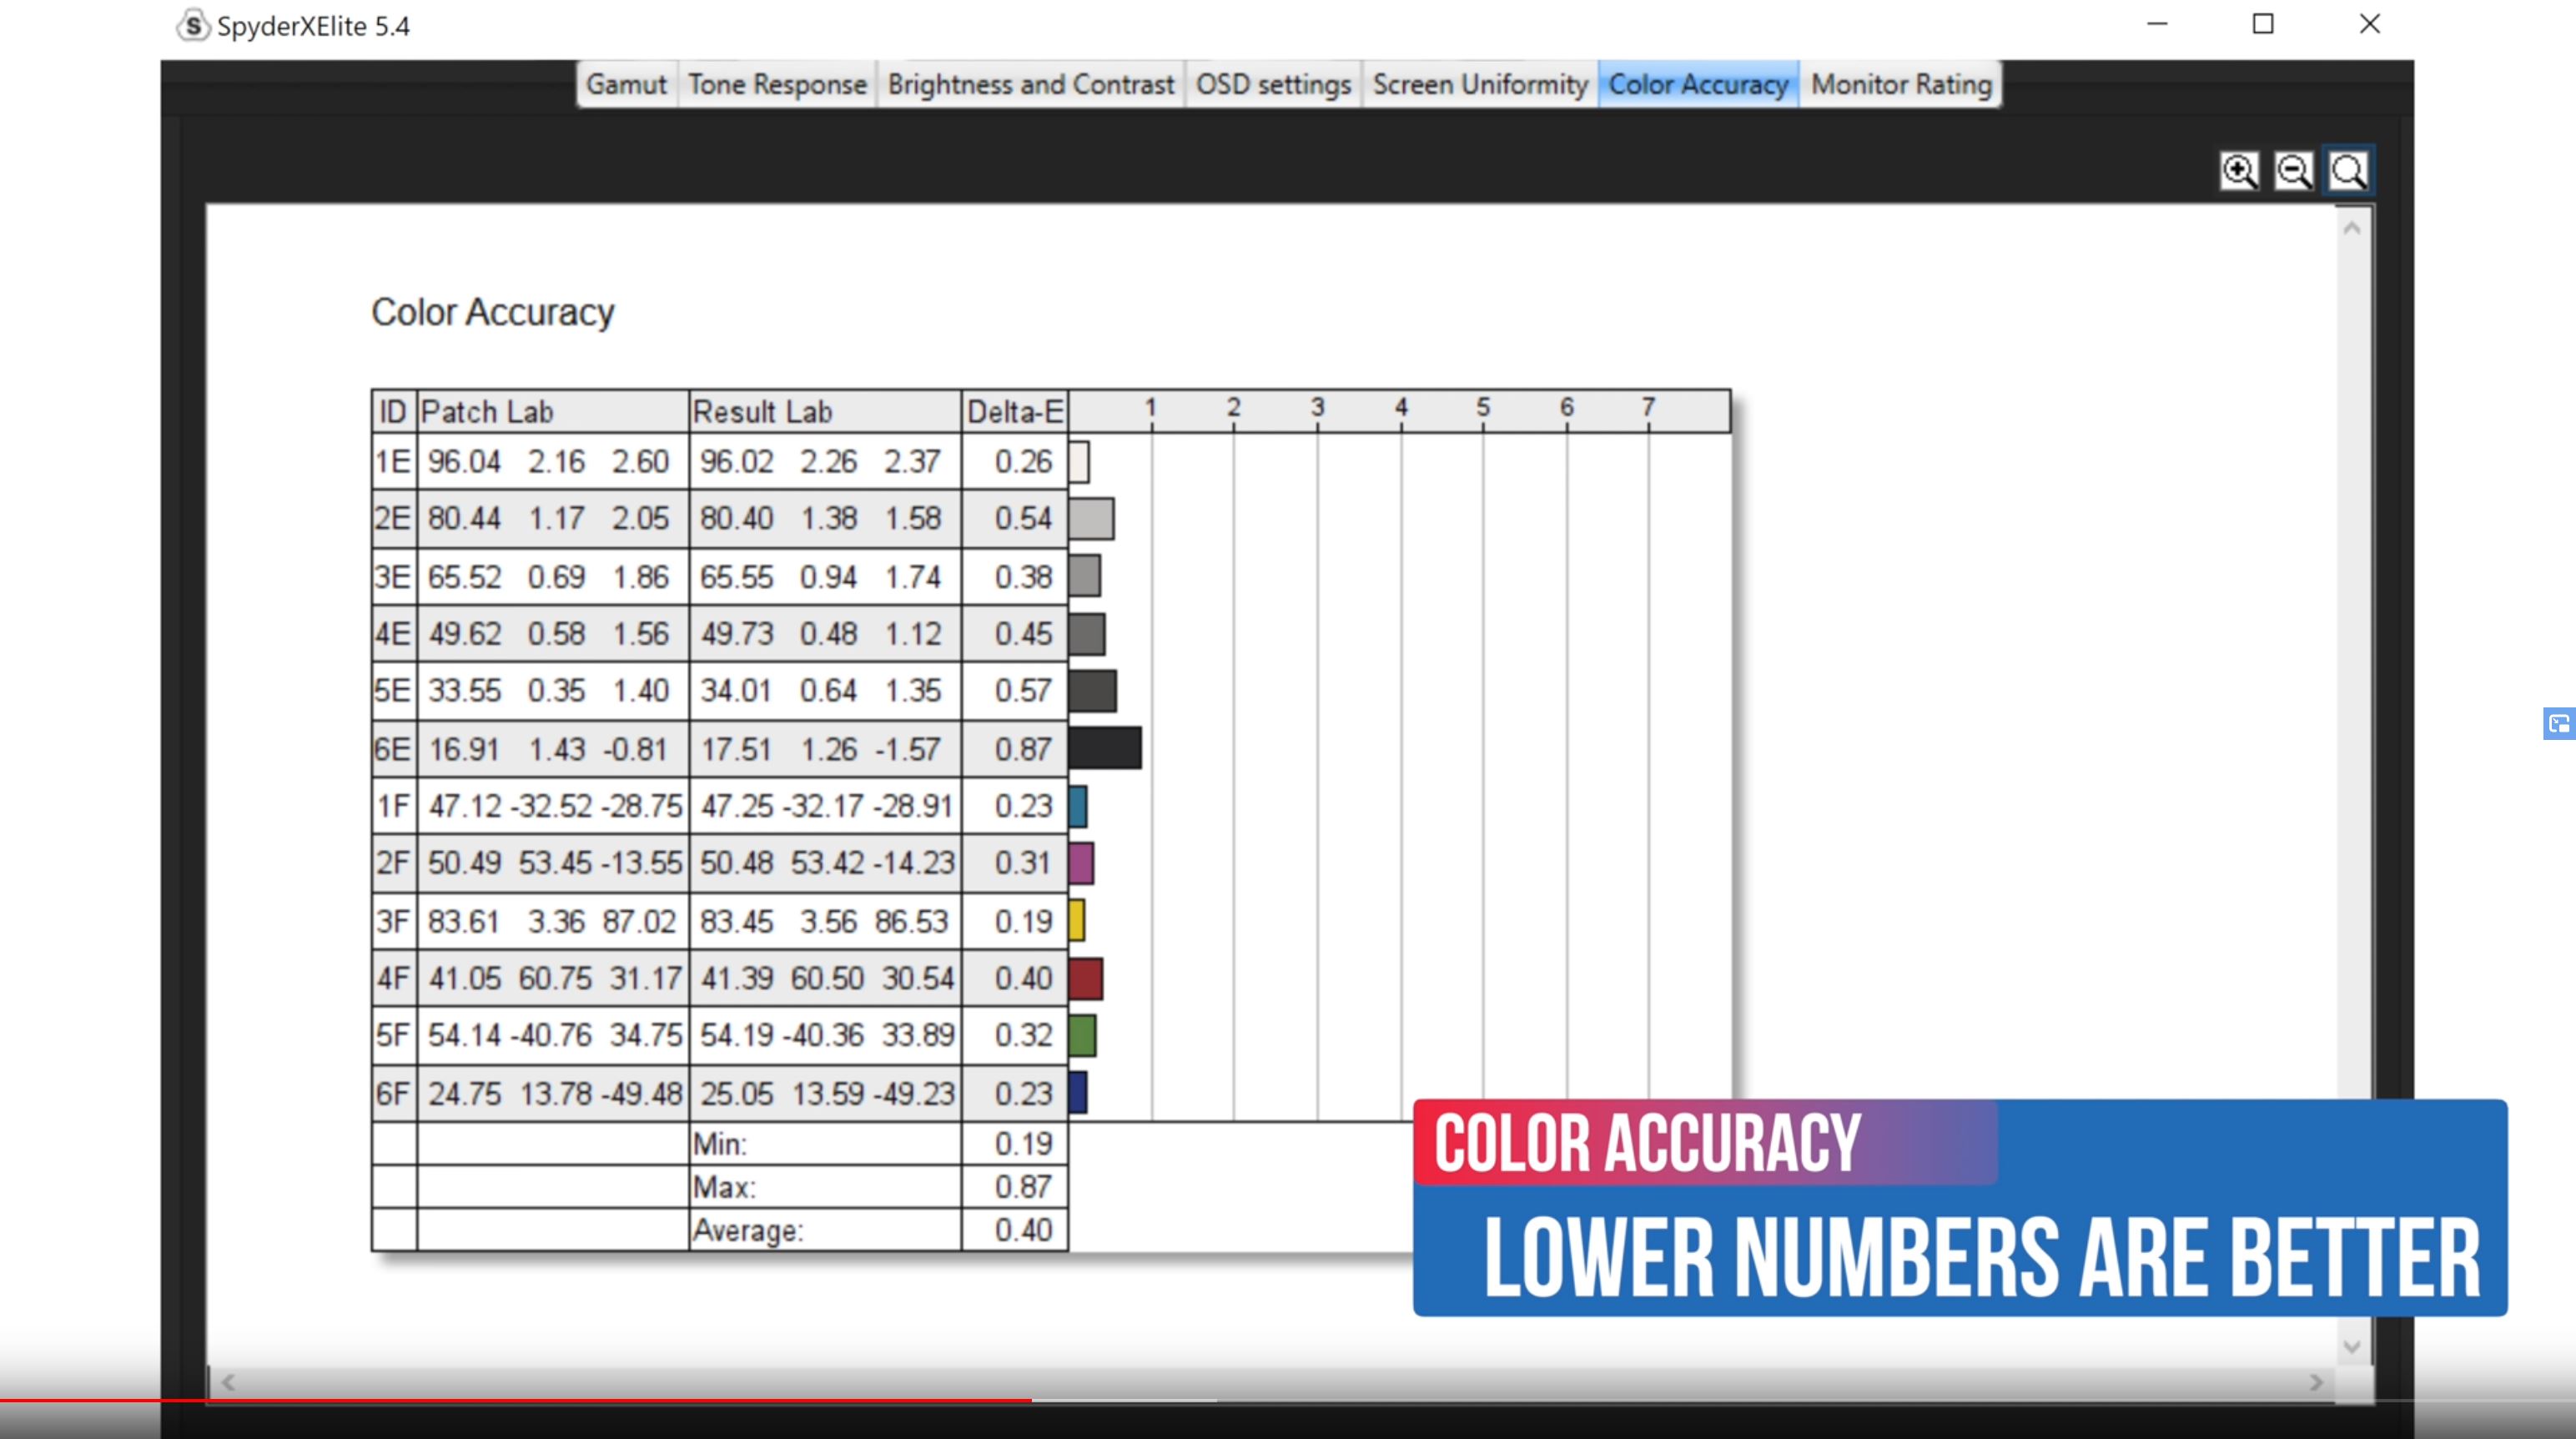This screenshot has width=2576, height=1439.
Task: Click the horizontal scrollbar right arrow
Action: (x=2316, y=1383)
